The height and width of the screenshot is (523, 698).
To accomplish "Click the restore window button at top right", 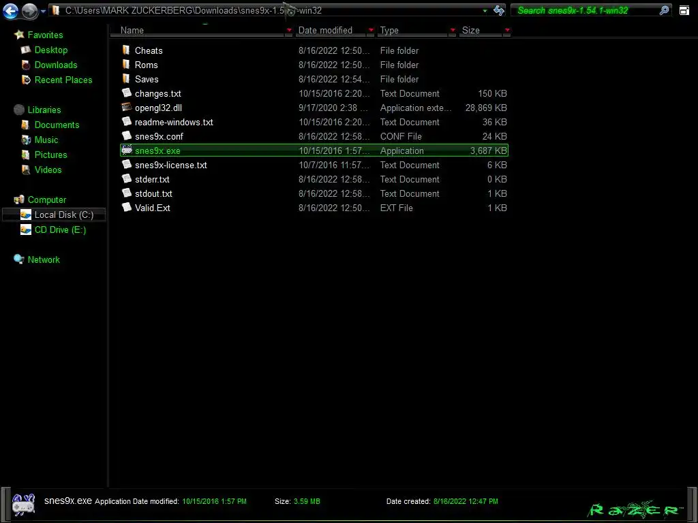I will click(684, 11).
